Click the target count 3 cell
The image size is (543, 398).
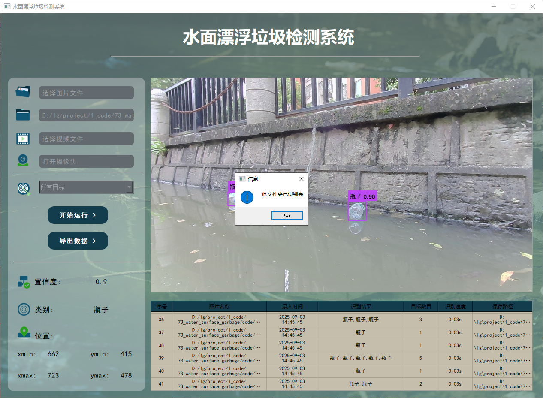[x=421, y=320]
